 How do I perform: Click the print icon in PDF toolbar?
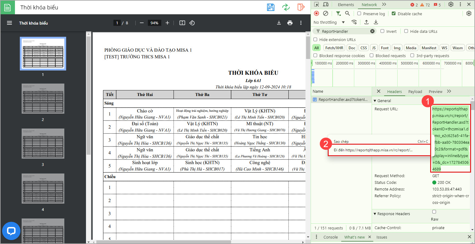[x=290, y=23]
